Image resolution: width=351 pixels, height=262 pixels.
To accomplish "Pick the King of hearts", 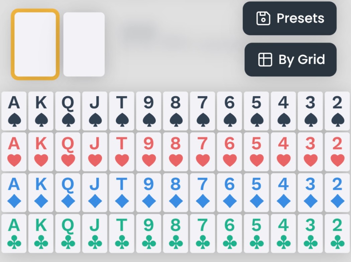I will click(41, 152).
